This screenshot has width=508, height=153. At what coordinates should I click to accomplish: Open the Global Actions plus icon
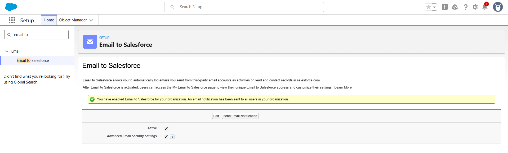click(x=445, y=7)
